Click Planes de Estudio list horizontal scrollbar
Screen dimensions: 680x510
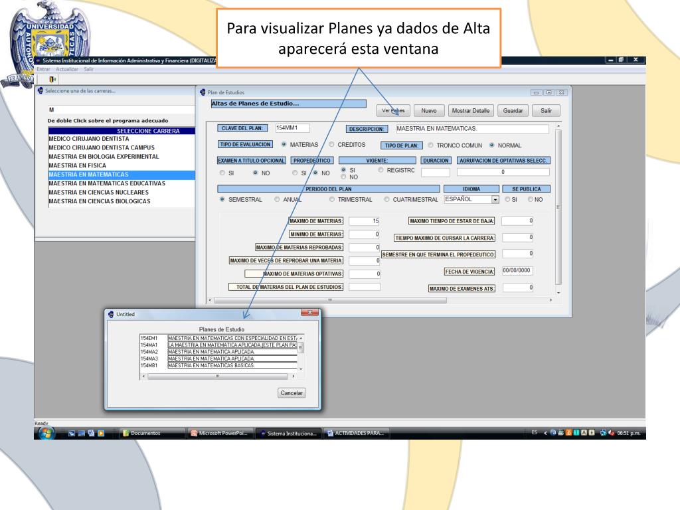[x=218, y=377]
